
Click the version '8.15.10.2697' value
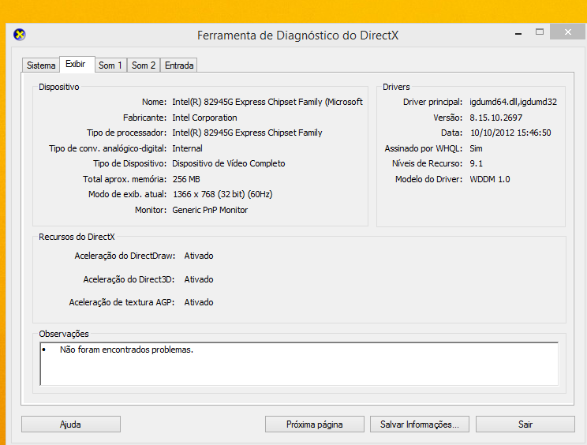[495, 118]
